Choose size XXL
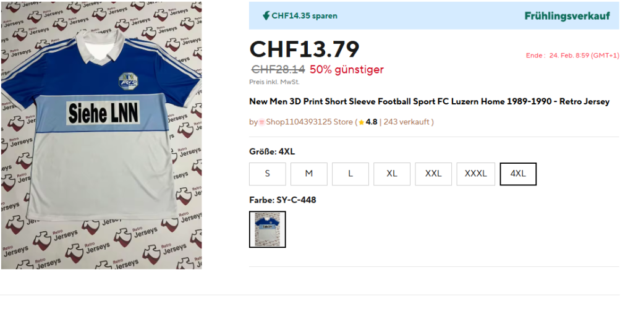633x309 pixels. (x=433, y=174)
